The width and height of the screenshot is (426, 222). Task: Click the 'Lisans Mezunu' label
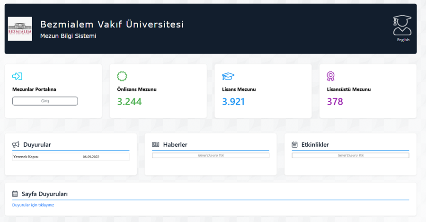click(239, 89)
